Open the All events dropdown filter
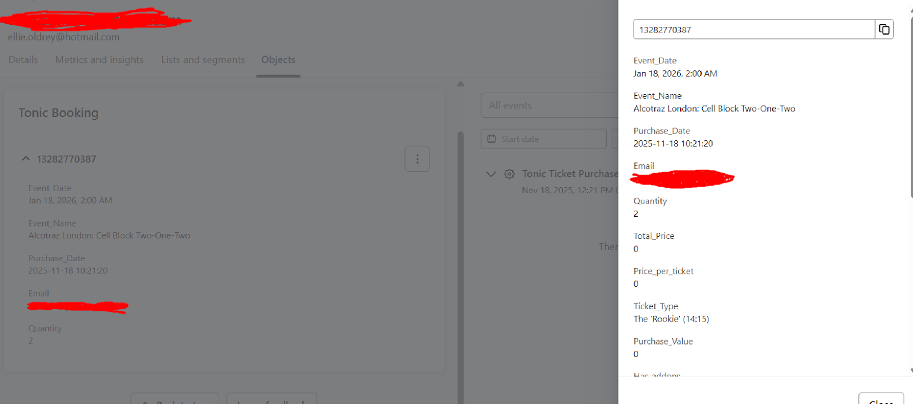913x404 pixels. pyautogui.click(x=550, y=105)
